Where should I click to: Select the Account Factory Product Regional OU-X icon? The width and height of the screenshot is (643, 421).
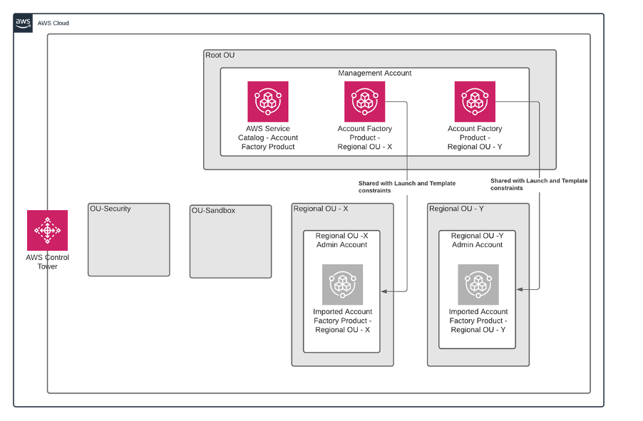coord(364,102)
